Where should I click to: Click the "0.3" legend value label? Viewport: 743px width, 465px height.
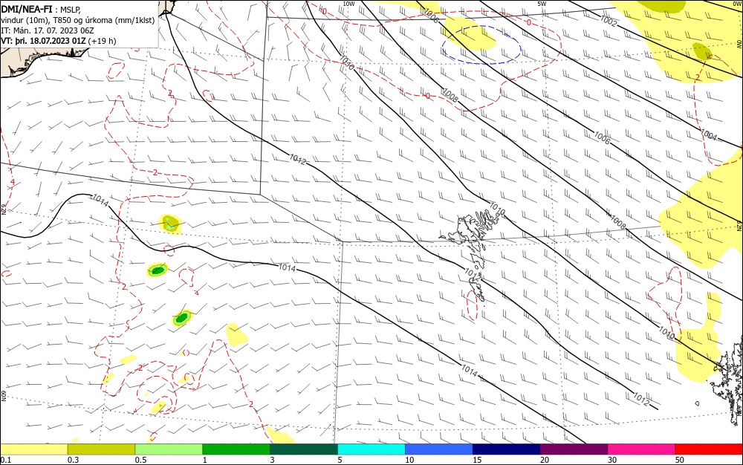[73, 460]
